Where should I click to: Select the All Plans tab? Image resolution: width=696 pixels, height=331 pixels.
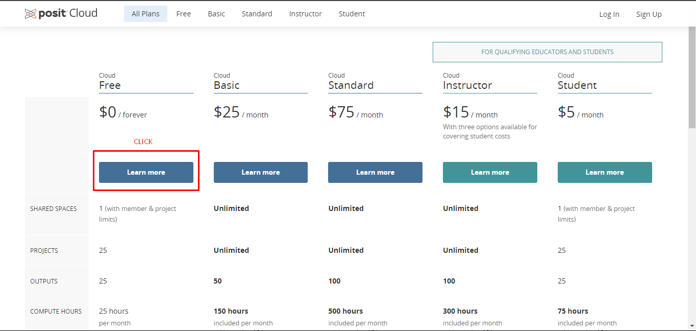pos(145,14)
